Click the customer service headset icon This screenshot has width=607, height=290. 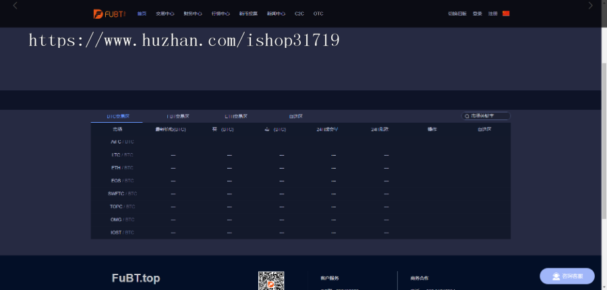pos(556,277)
